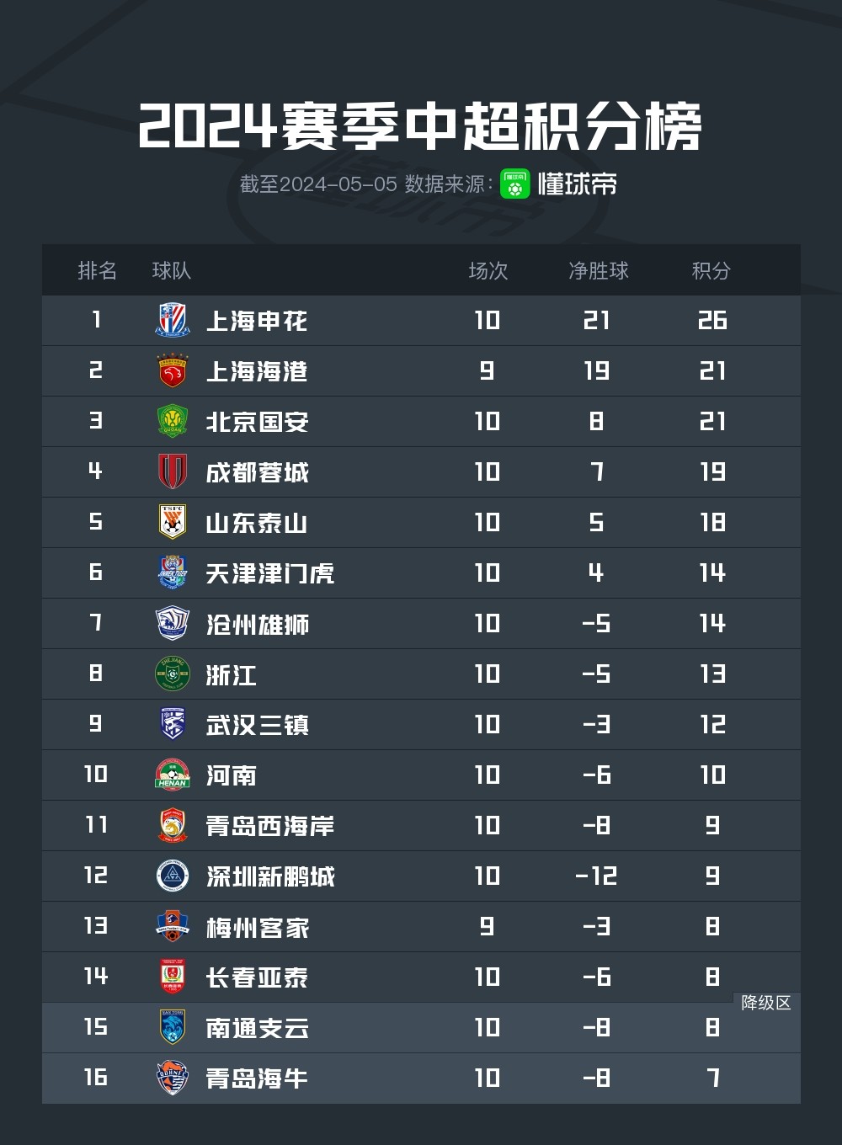Click the 场次 column header
This screenshot has height=1145, width=842.
(488, 271)
